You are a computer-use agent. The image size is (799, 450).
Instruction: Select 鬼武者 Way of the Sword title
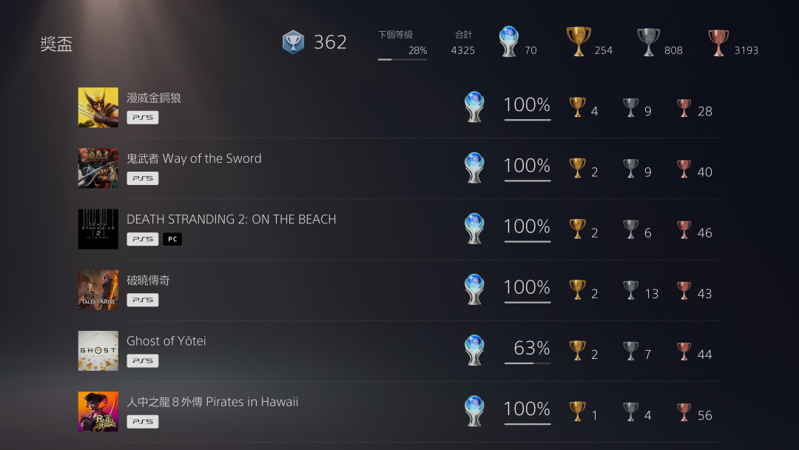tap(194, 158)
